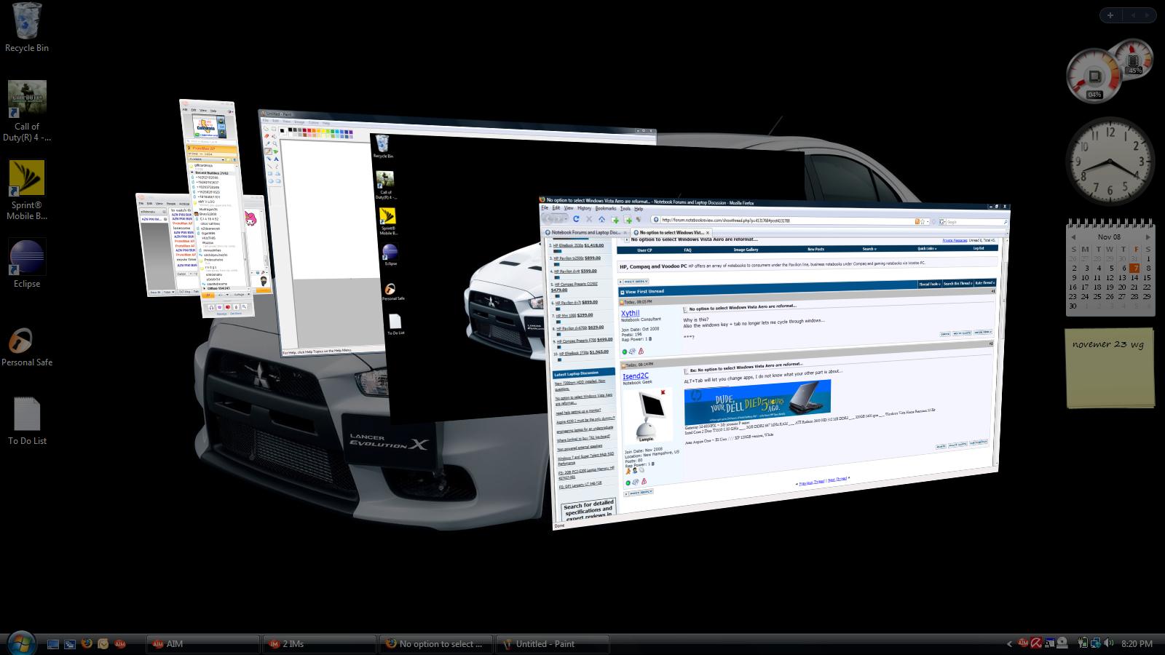
Task: Launch Firefox from Quick Launch
Action: [87, 644]
